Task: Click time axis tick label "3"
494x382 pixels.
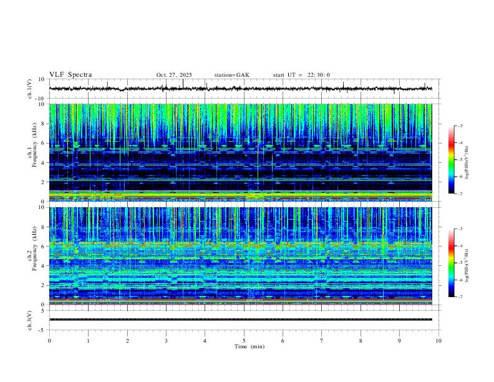Action: (166, 341)
